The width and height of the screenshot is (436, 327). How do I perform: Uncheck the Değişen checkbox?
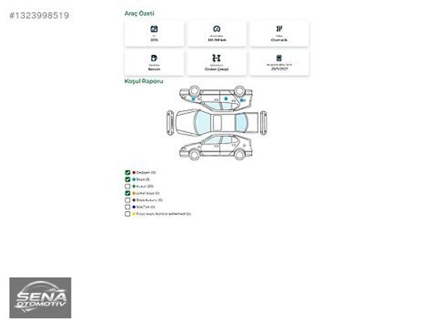click(x=128, y=172)
